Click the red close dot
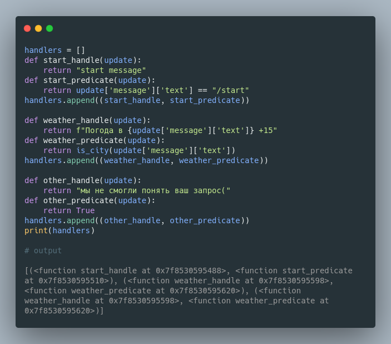Image resolution: width=391 pixels, height=344 pixels. point(27,28)
